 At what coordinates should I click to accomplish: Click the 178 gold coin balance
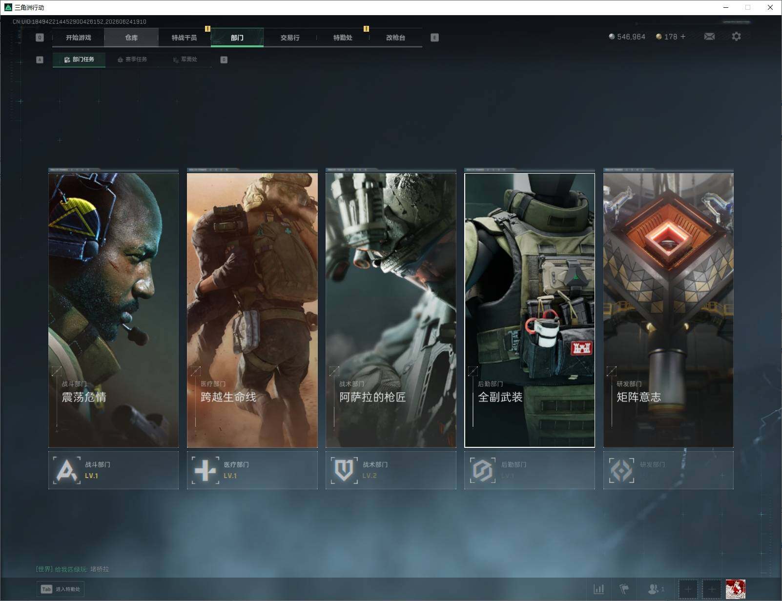[666, 37]
